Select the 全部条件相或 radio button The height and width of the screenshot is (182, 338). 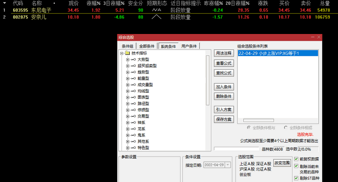pyautogui.click(x=285, y=127)
